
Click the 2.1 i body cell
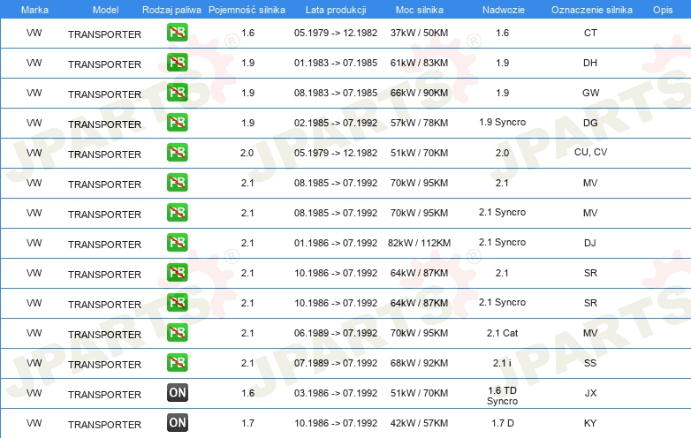pos(503,363)
